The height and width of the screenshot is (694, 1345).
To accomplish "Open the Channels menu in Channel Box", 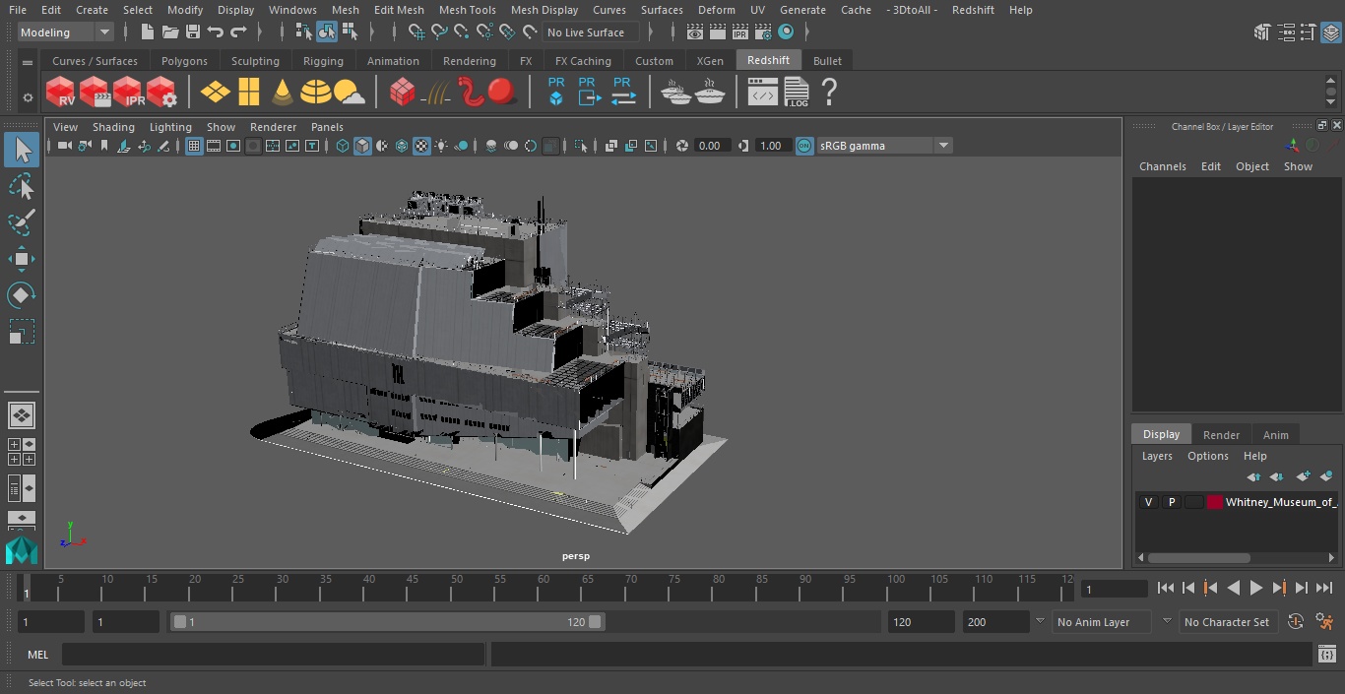I will pyautogui.click(x=1162, y=166).
